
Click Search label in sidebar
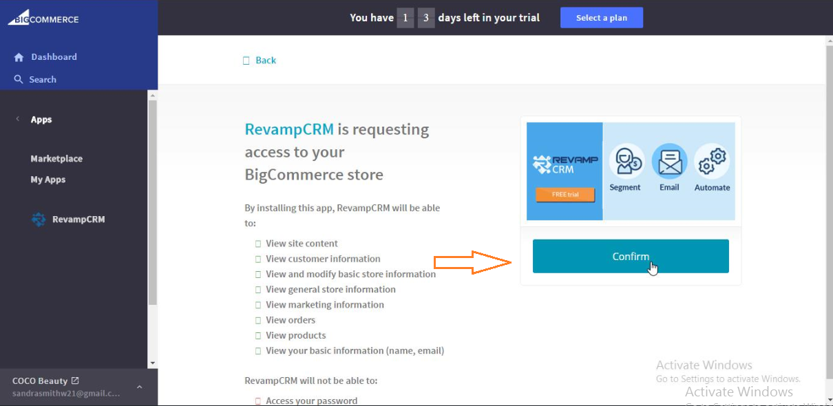[43, 80]
